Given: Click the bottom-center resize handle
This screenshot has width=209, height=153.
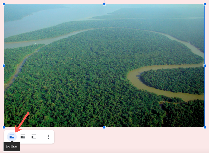Looking at the screenshot, I should [x=104, y=127].
